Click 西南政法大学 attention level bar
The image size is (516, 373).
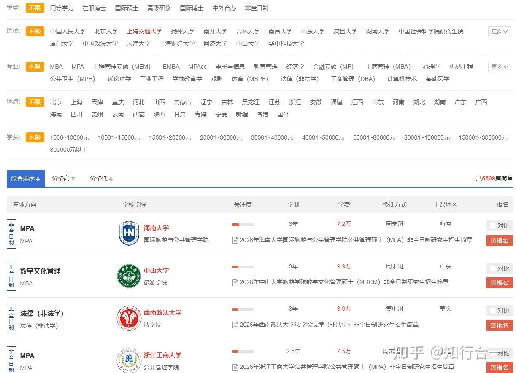point(243,309)
